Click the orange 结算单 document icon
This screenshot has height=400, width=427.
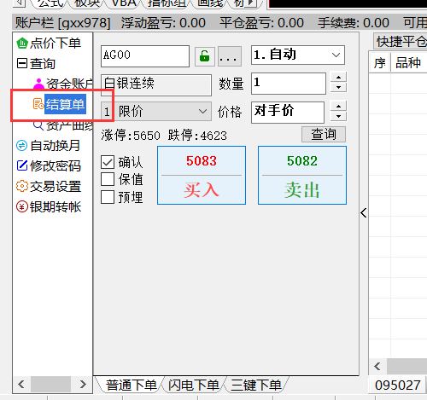(38, 104)
